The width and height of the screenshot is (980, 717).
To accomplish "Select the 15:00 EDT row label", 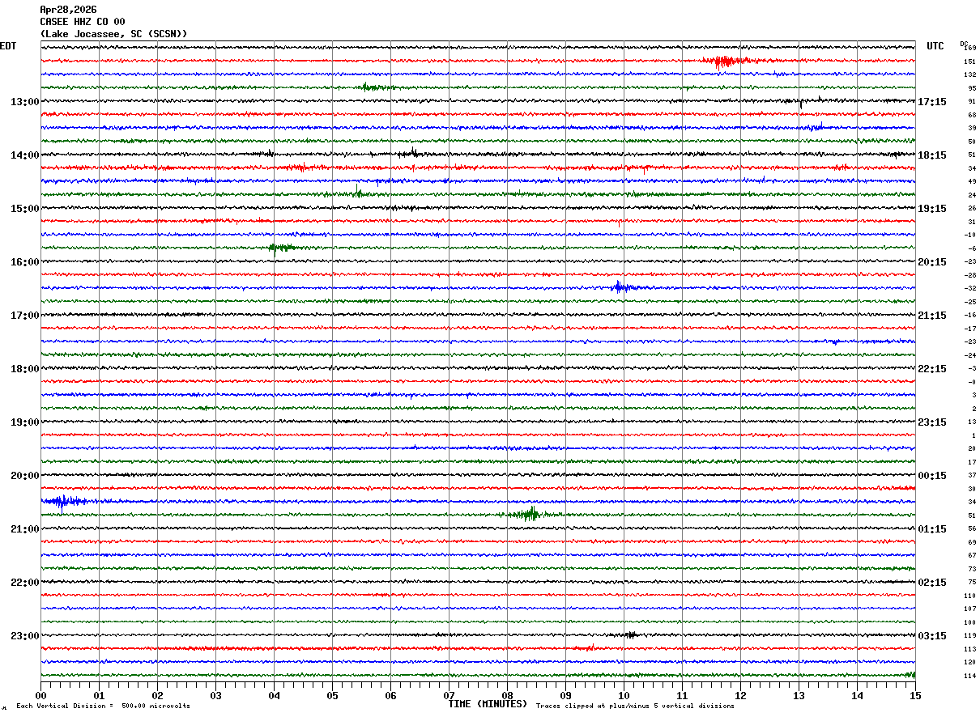I will (x=24, y=209).
